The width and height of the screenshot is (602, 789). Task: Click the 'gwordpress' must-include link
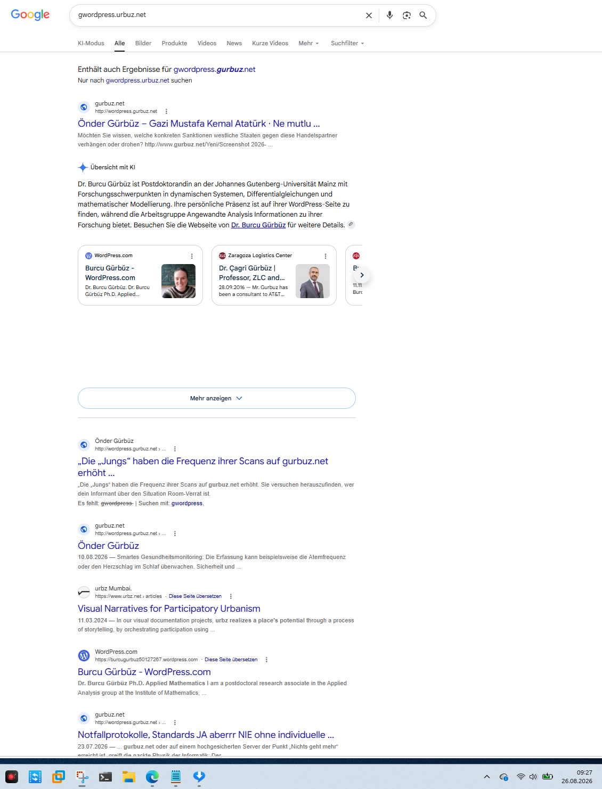(187, 503)
